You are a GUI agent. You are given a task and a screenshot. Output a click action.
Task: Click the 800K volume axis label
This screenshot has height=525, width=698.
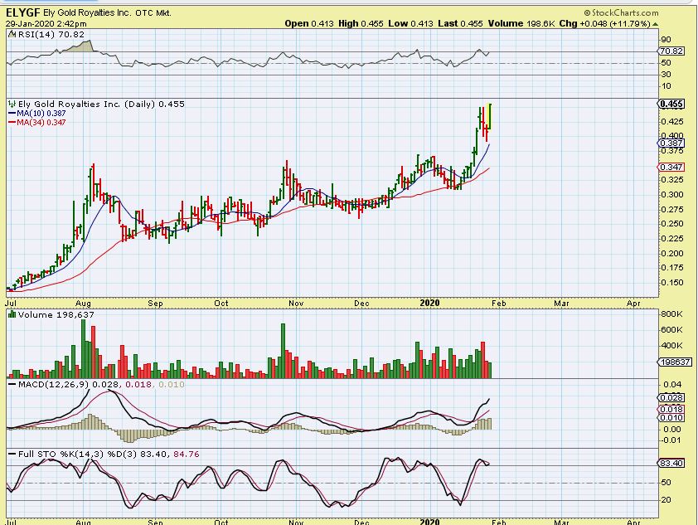pos(671,314)
